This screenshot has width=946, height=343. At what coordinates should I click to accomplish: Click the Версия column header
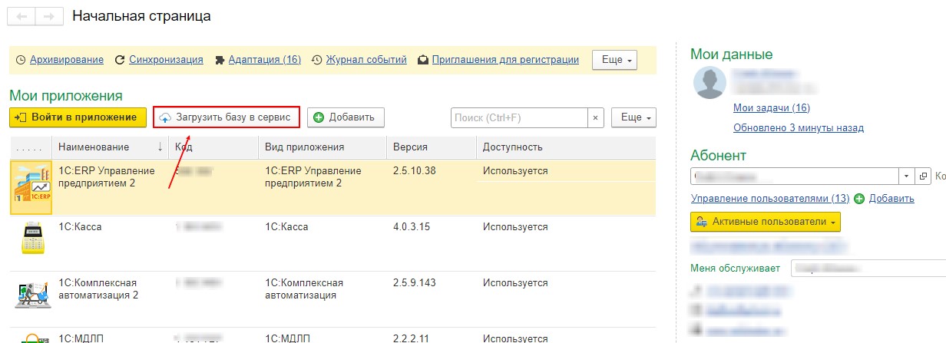[432, 147]
